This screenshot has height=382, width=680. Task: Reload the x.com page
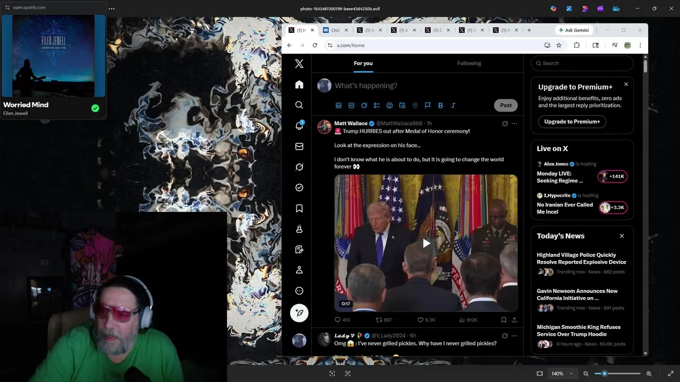click(314, 45)
